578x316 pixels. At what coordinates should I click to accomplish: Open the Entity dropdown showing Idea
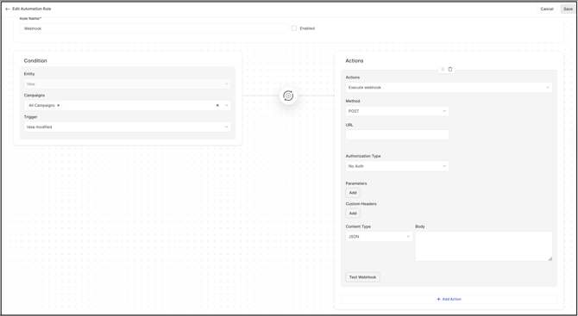127,84
